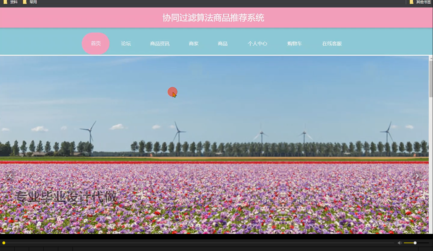Click the scrollbar up arrow
This screenshot has width=433, height=251.
point(431,58)
